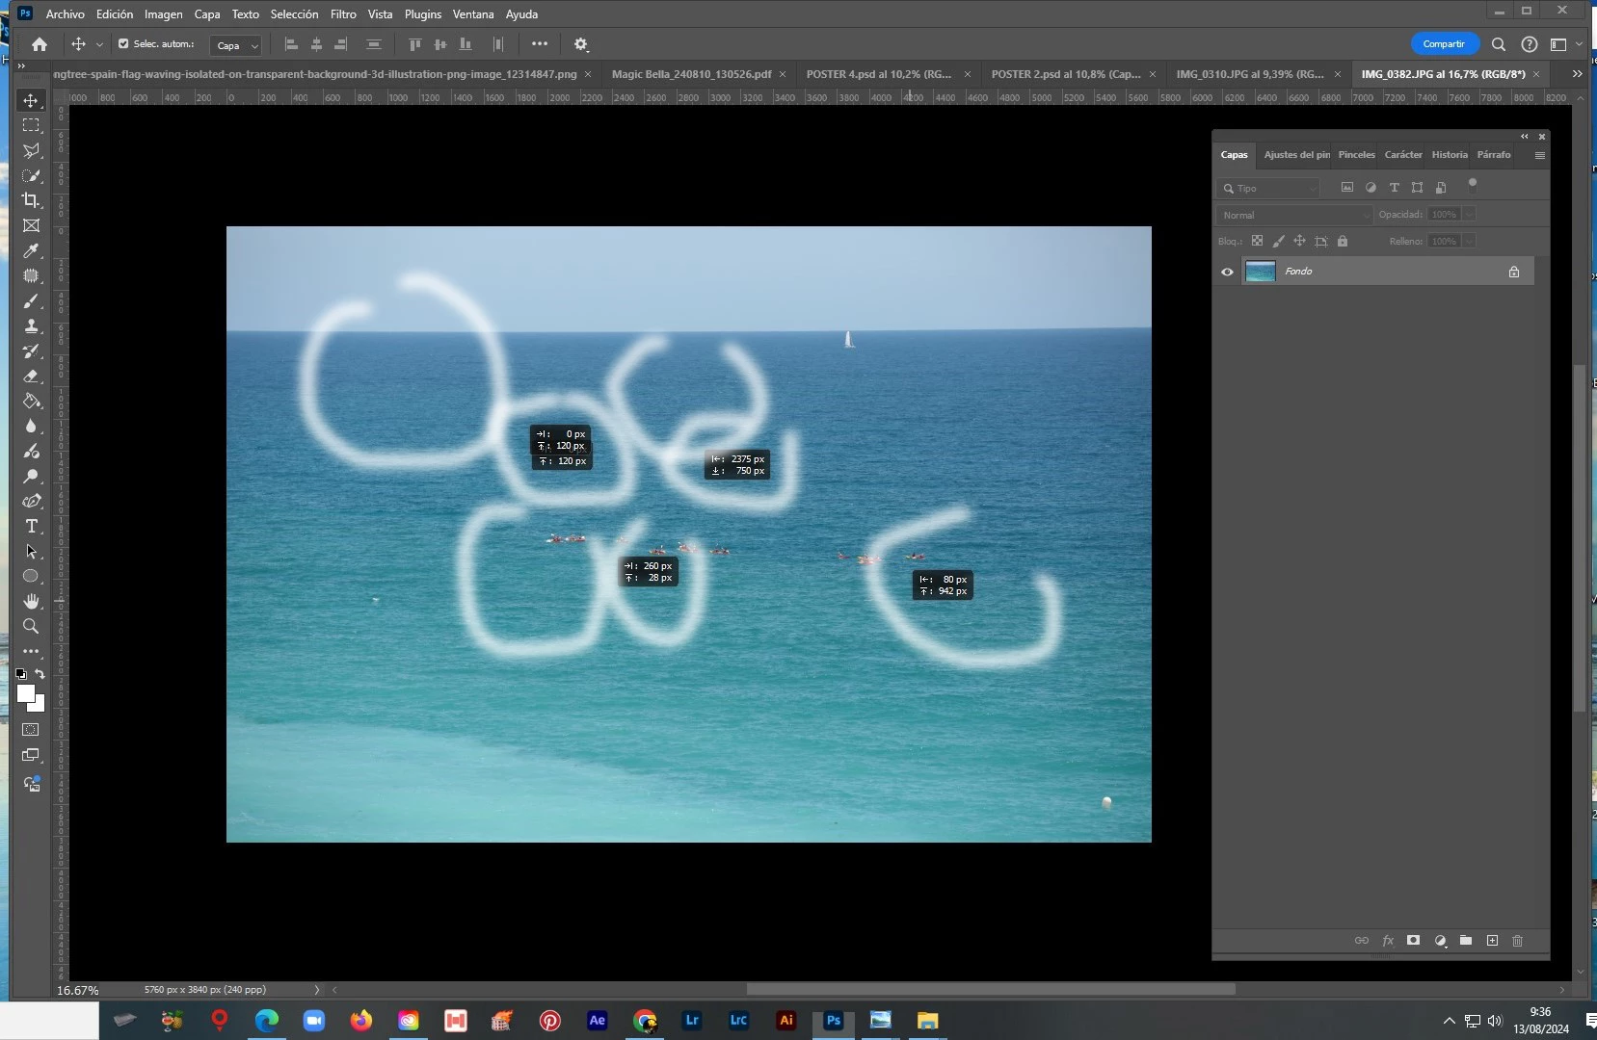Switch to the Historia panel tab

(1450, 155)
